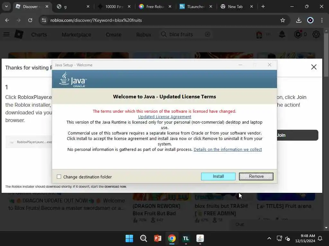The image size is (329, 246).
Task: Minimize the Java Setup dialog window
Action: click(x=240, y=65)
